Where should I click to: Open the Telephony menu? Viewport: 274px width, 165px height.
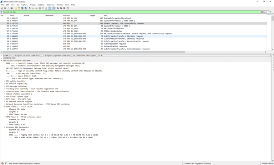pyautogui.click(x=51, y=5)
